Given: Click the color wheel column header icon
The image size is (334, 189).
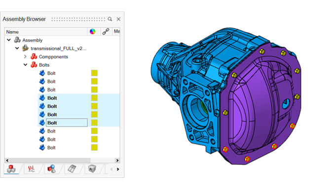Looking at the screenshot, I should click(x=92, y=31).
